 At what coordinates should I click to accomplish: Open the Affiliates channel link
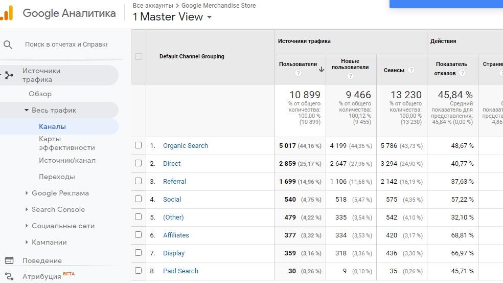click(x=176, y=235)
